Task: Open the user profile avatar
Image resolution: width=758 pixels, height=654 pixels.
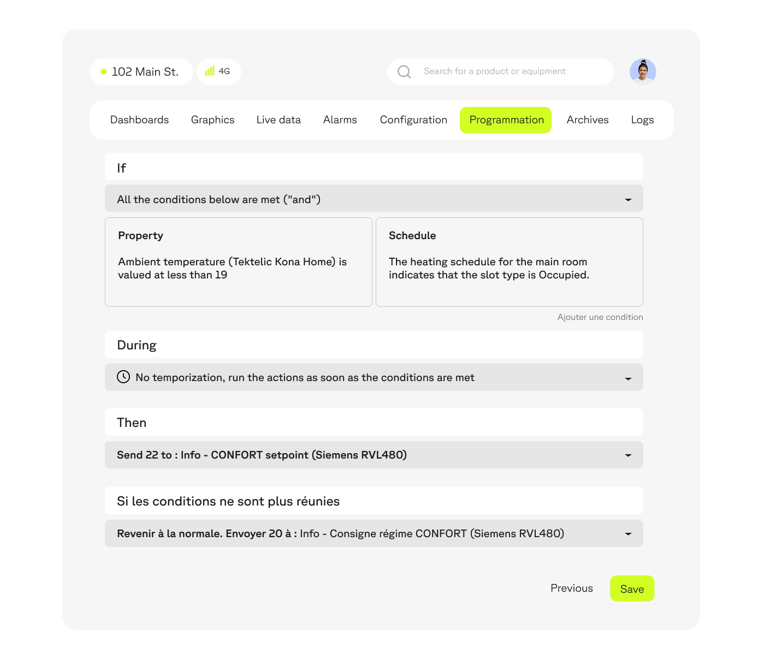Action: point(643,72)
